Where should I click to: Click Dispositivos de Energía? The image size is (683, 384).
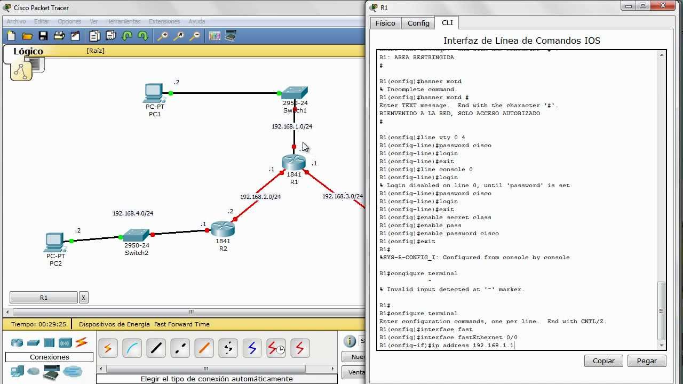[115, 324]
